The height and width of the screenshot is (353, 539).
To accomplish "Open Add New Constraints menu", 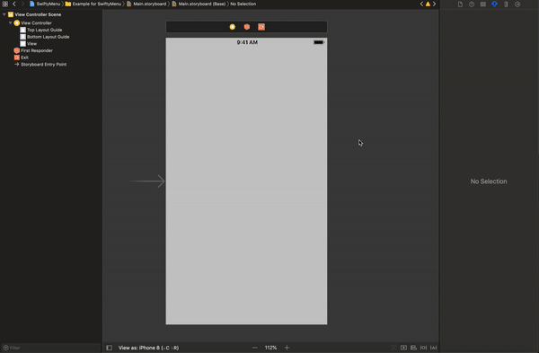I will point(423,348).
